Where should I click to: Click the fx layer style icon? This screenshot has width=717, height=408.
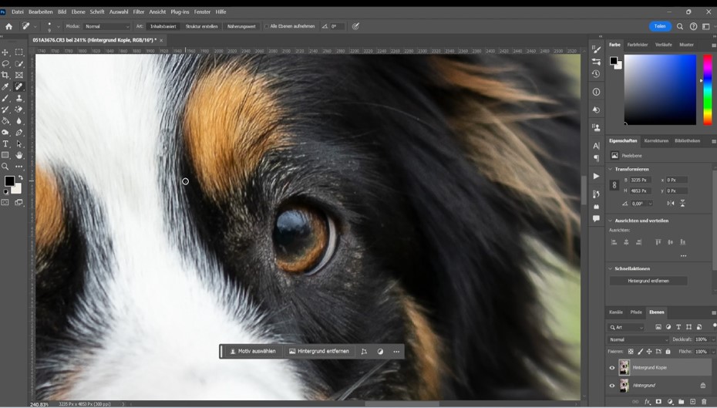(x=648, y=402)
